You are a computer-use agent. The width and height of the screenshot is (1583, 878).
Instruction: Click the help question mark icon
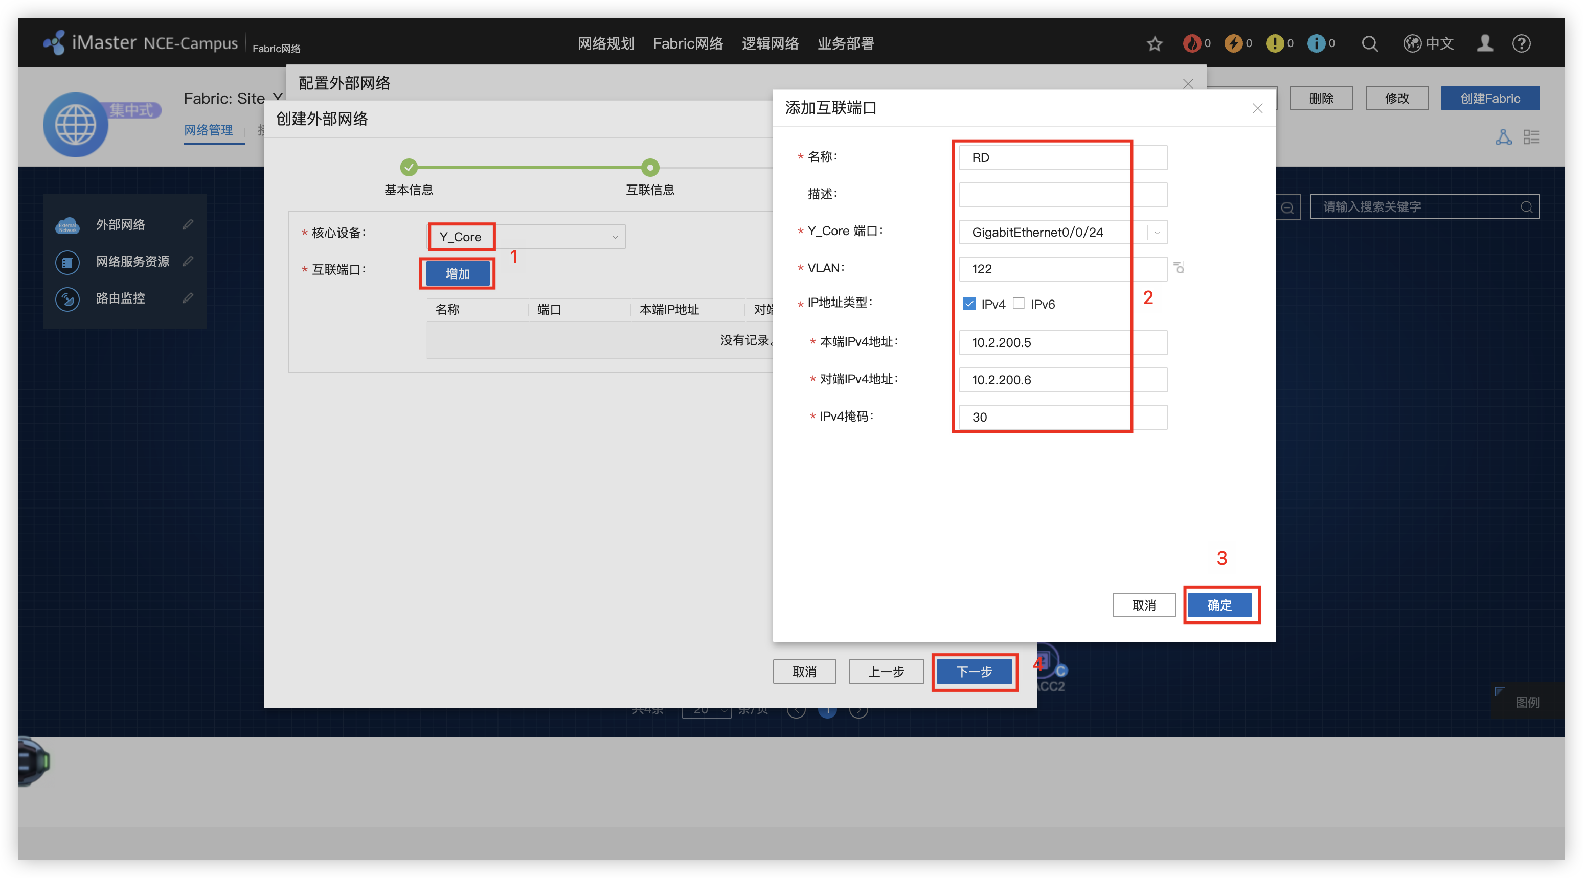point(1521,43)
